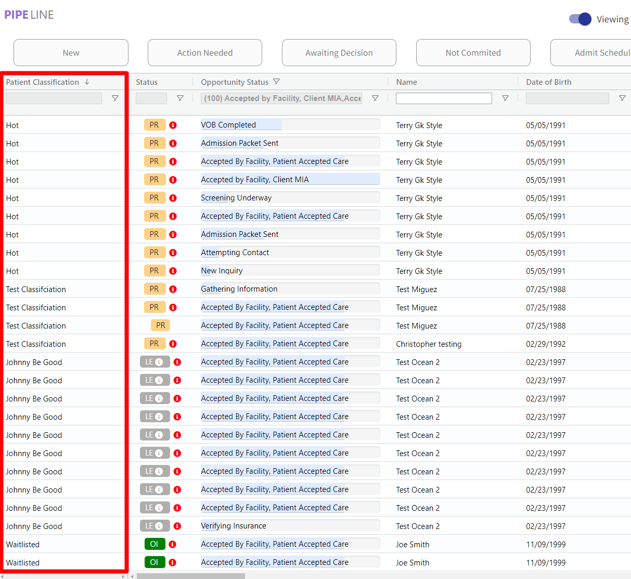Select Test Classifciation in Gathering Information row
Viewport: 631px width, 579px height.
[36, 289]
